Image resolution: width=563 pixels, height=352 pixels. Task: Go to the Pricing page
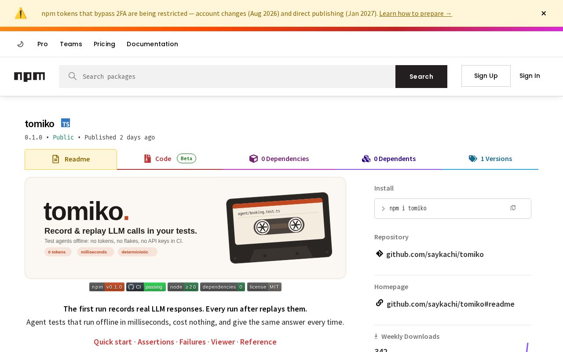tap(104, 44)
